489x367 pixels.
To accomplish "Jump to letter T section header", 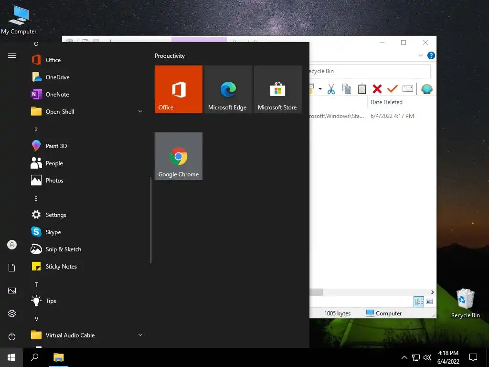I will pos(36,285).
